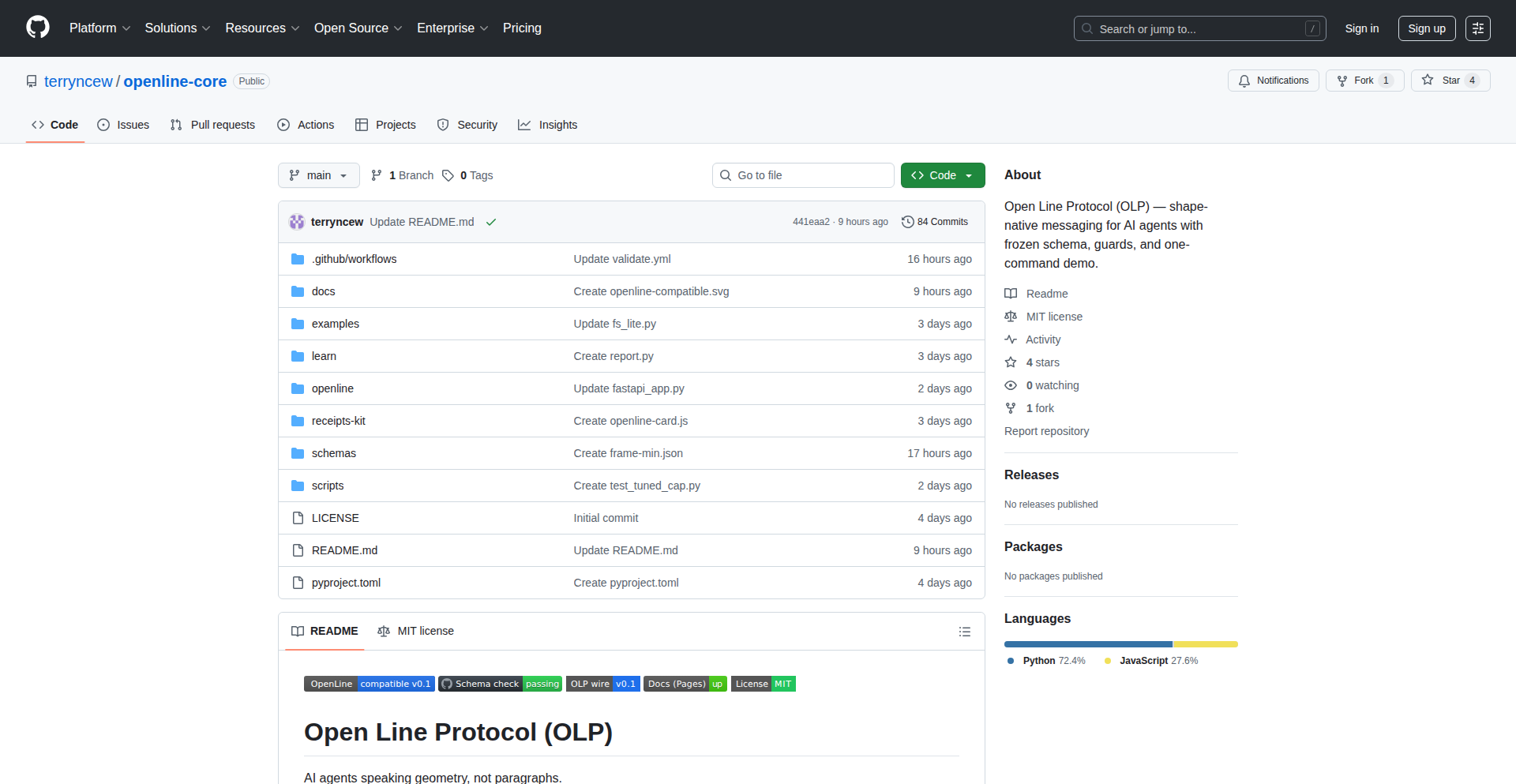View the 0 Tags list
The height and width of the screenshot is (784, 1516).
[467, 175]
